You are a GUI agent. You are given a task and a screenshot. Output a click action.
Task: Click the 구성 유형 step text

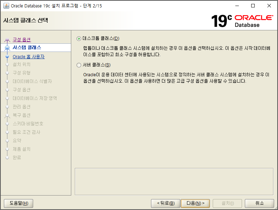(22, 73)
